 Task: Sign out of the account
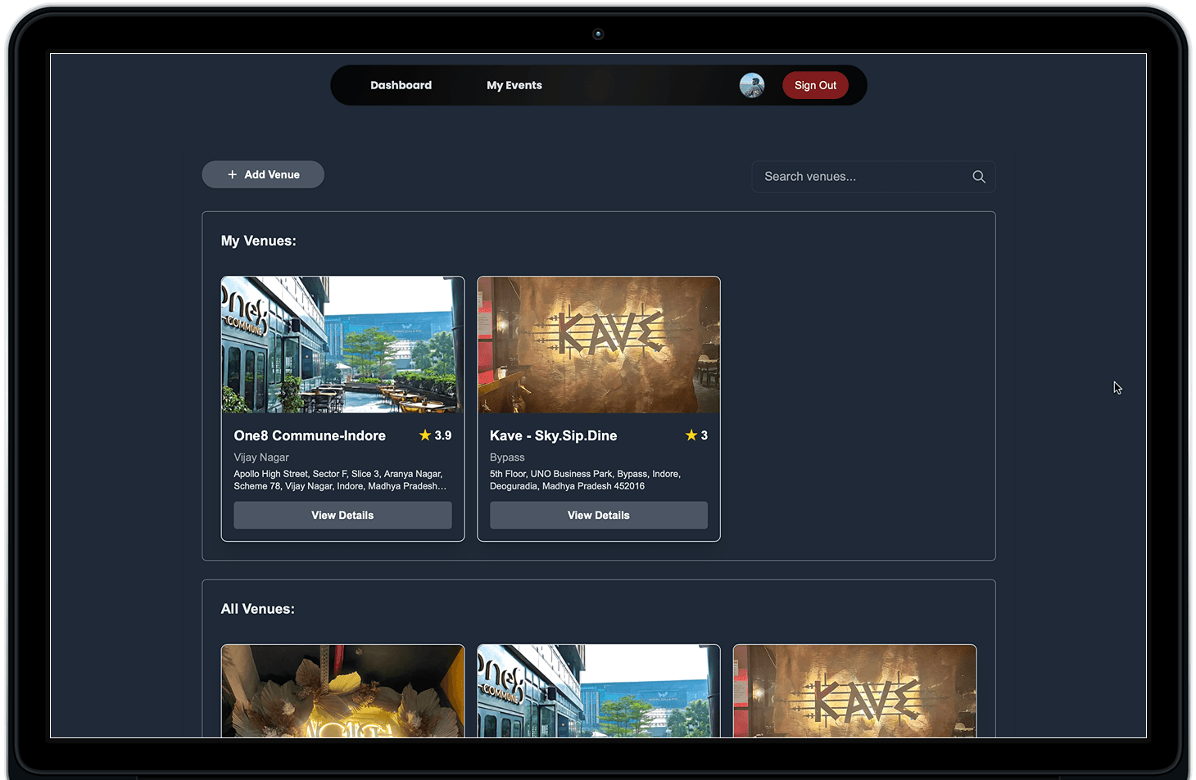815,85
